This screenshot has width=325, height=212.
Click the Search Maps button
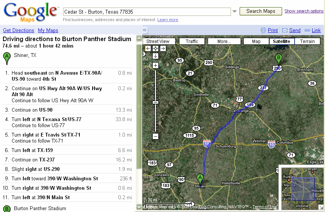(x=261, y=11)
